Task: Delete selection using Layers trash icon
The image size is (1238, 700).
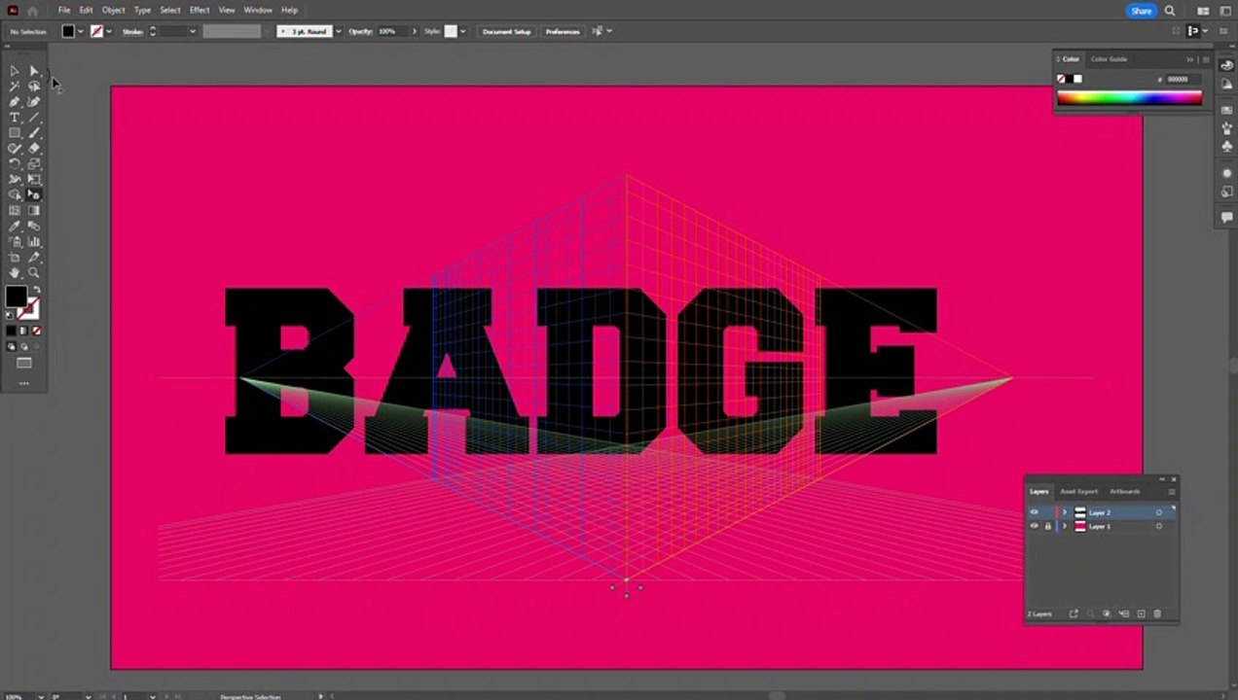Action: [1157, 613]
